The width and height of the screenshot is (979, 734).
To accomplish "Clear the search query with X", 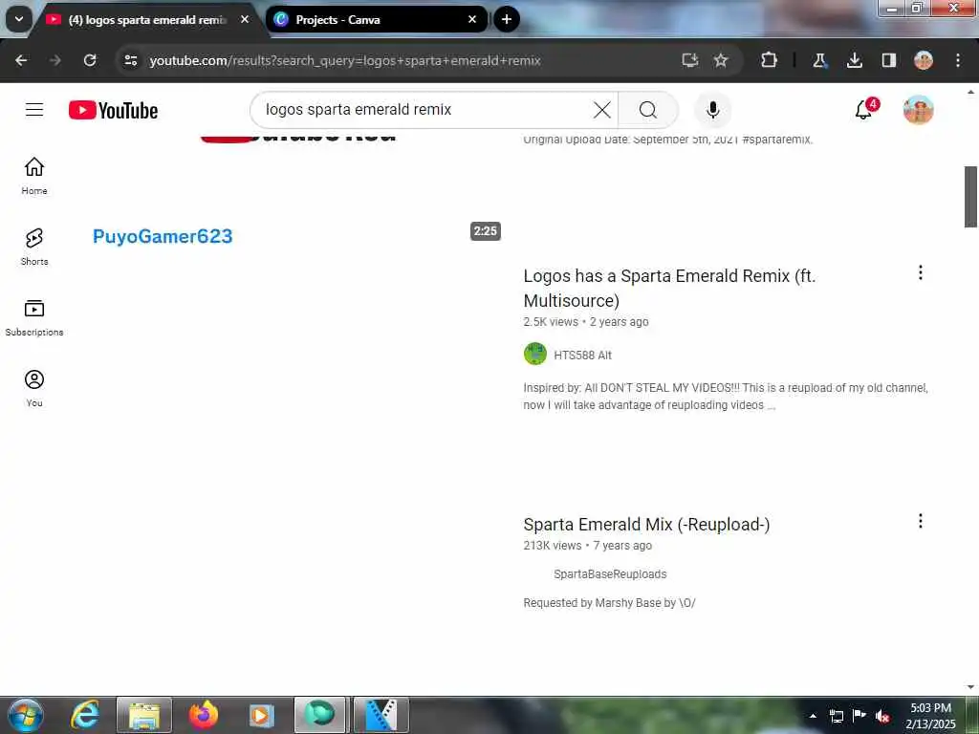I will 602,110.
